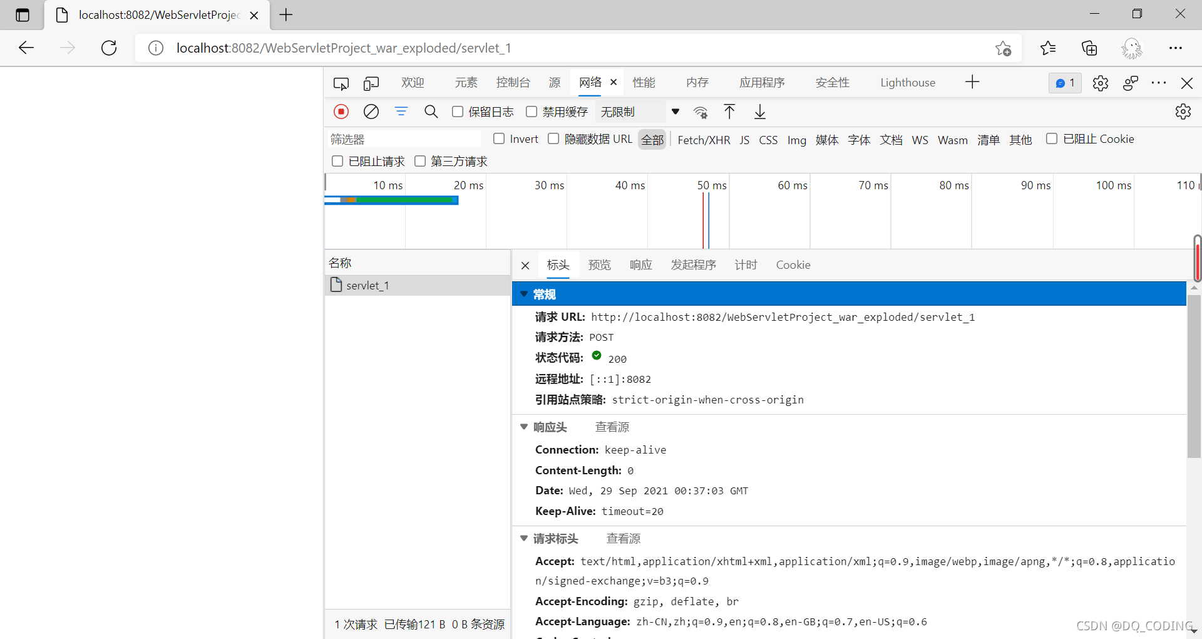Check the Invert filter checkbox

pyautogui.click(x=499, y=138)
